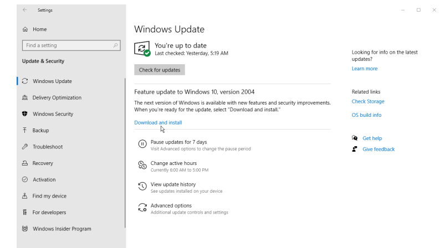Click 'See updates installed on your device'

click(186, 191)
